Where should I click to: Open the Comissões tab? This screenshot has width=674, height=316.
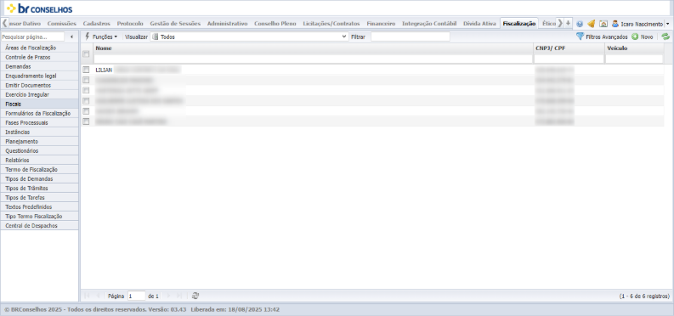click(x=62, y=24)
